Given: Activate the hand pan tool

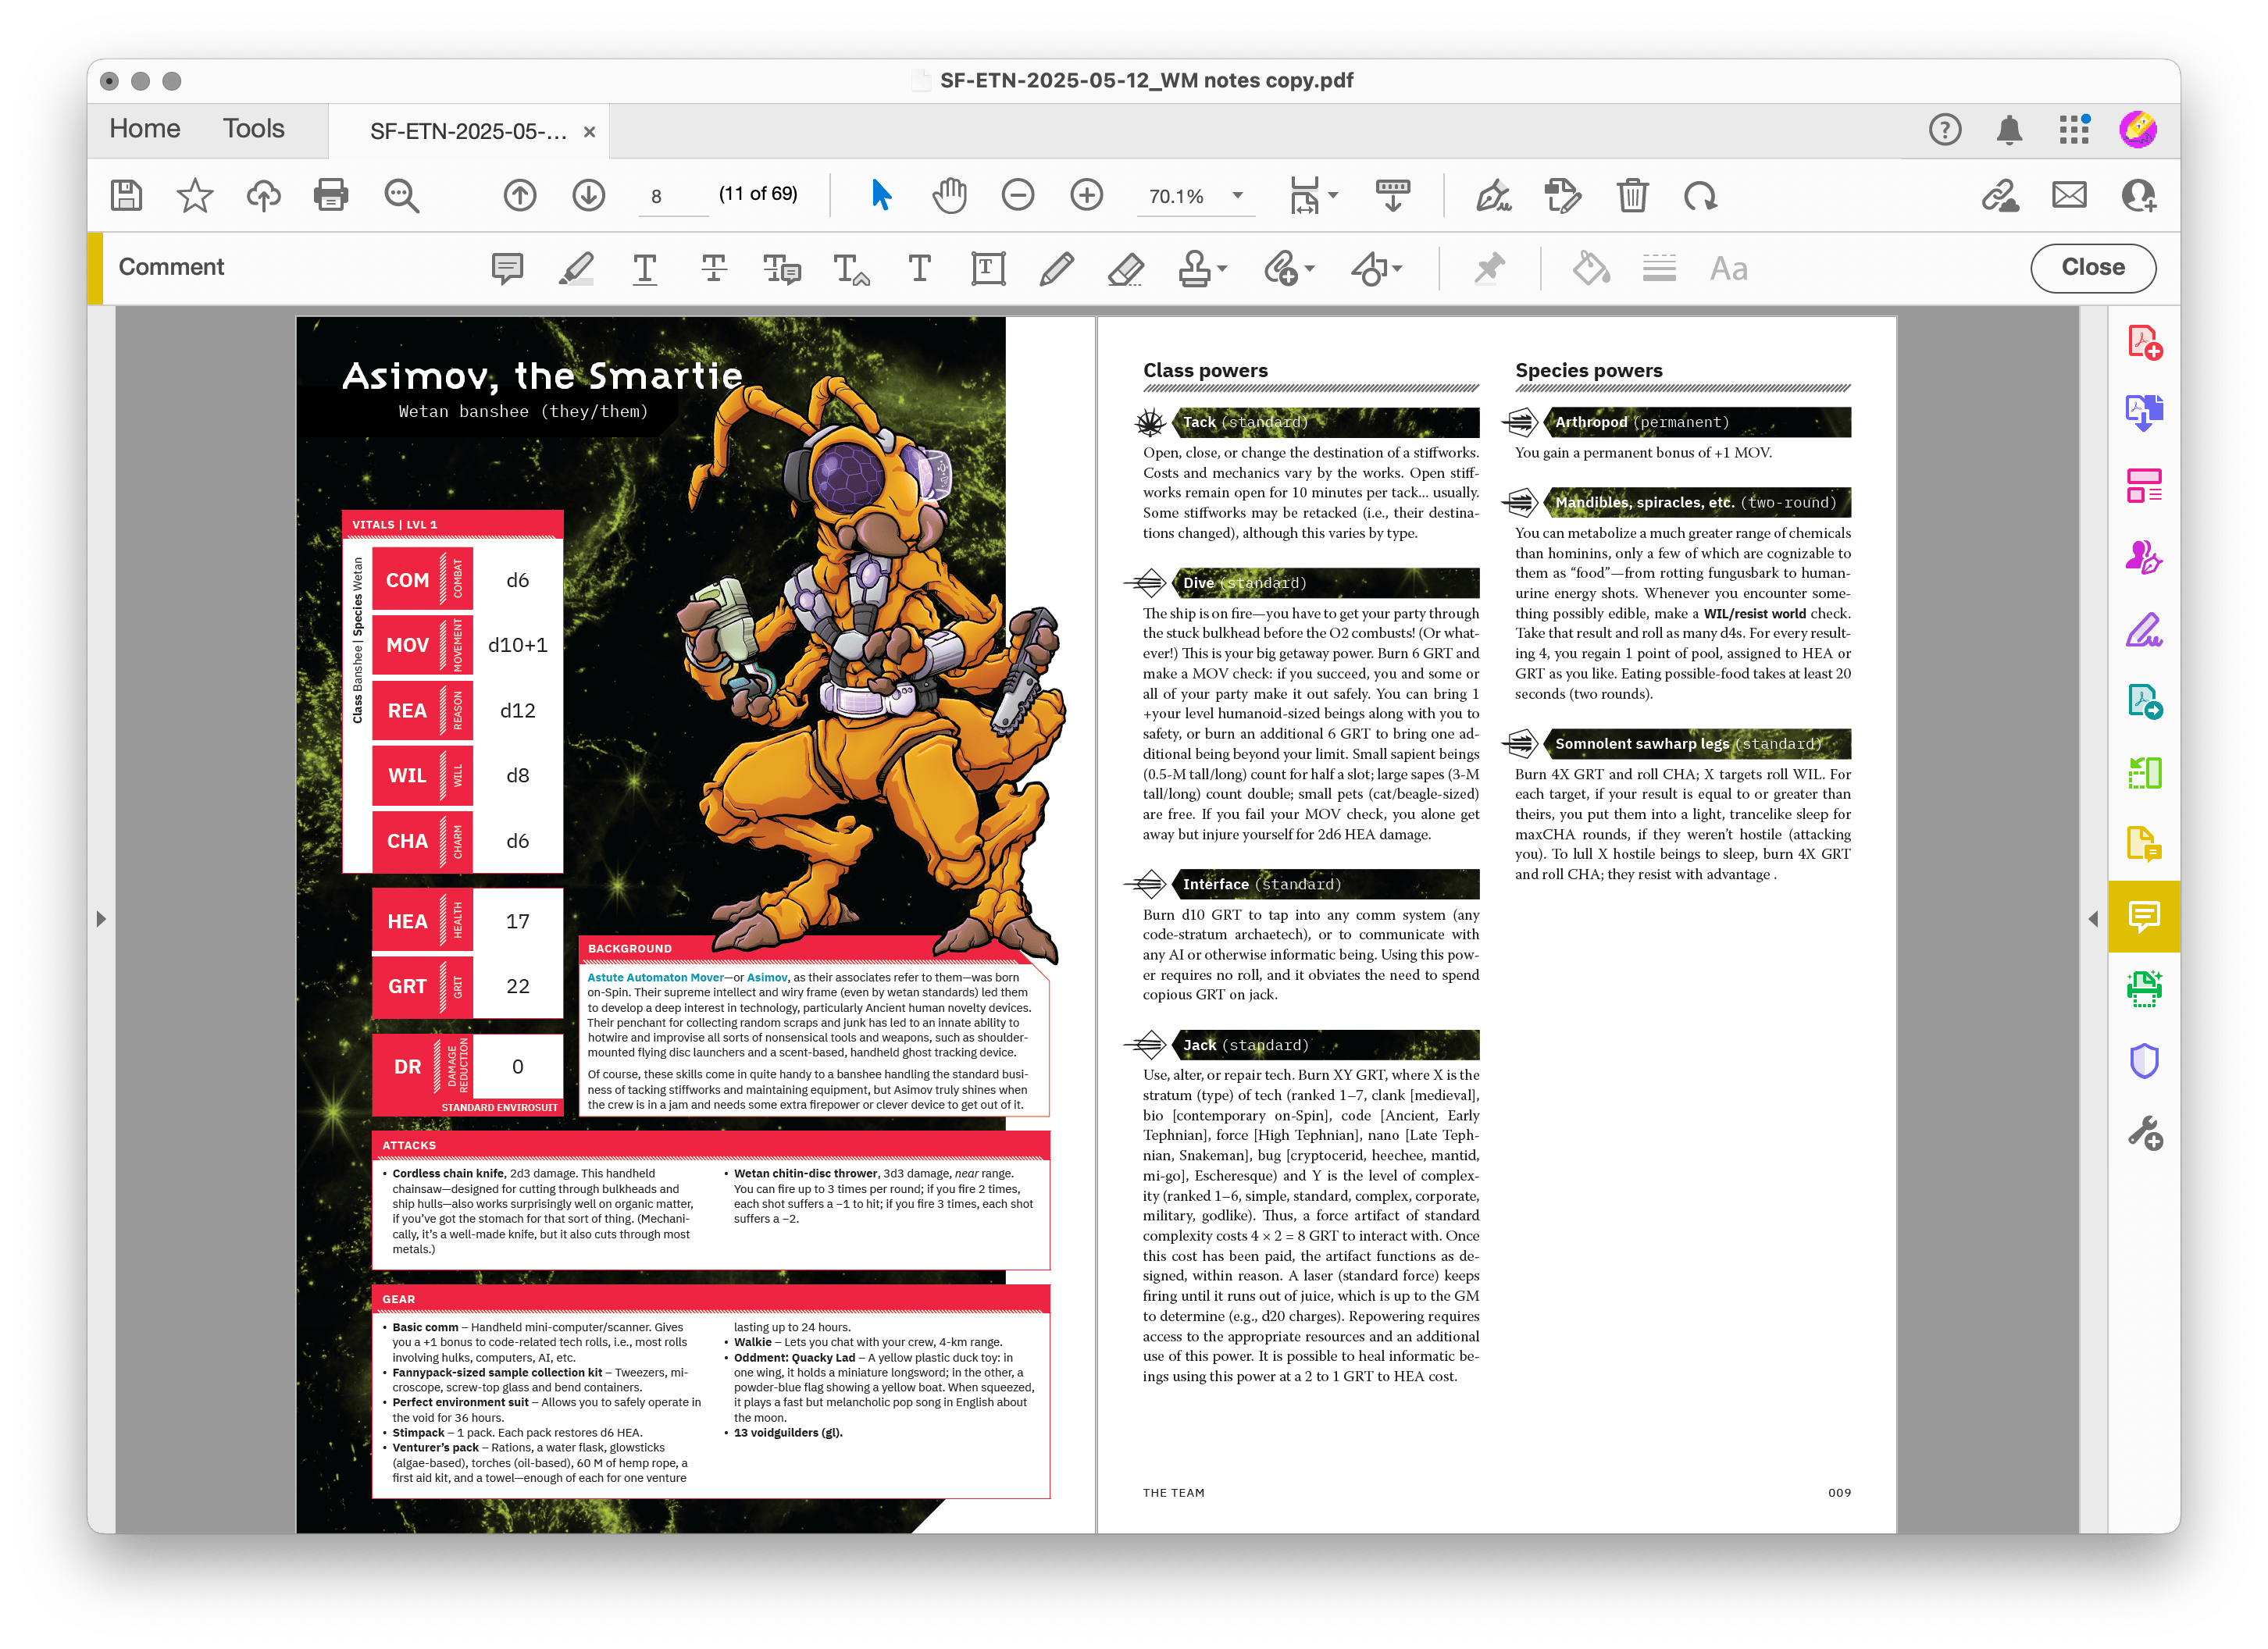Looking at the screenshot, I should click(949, 195).
